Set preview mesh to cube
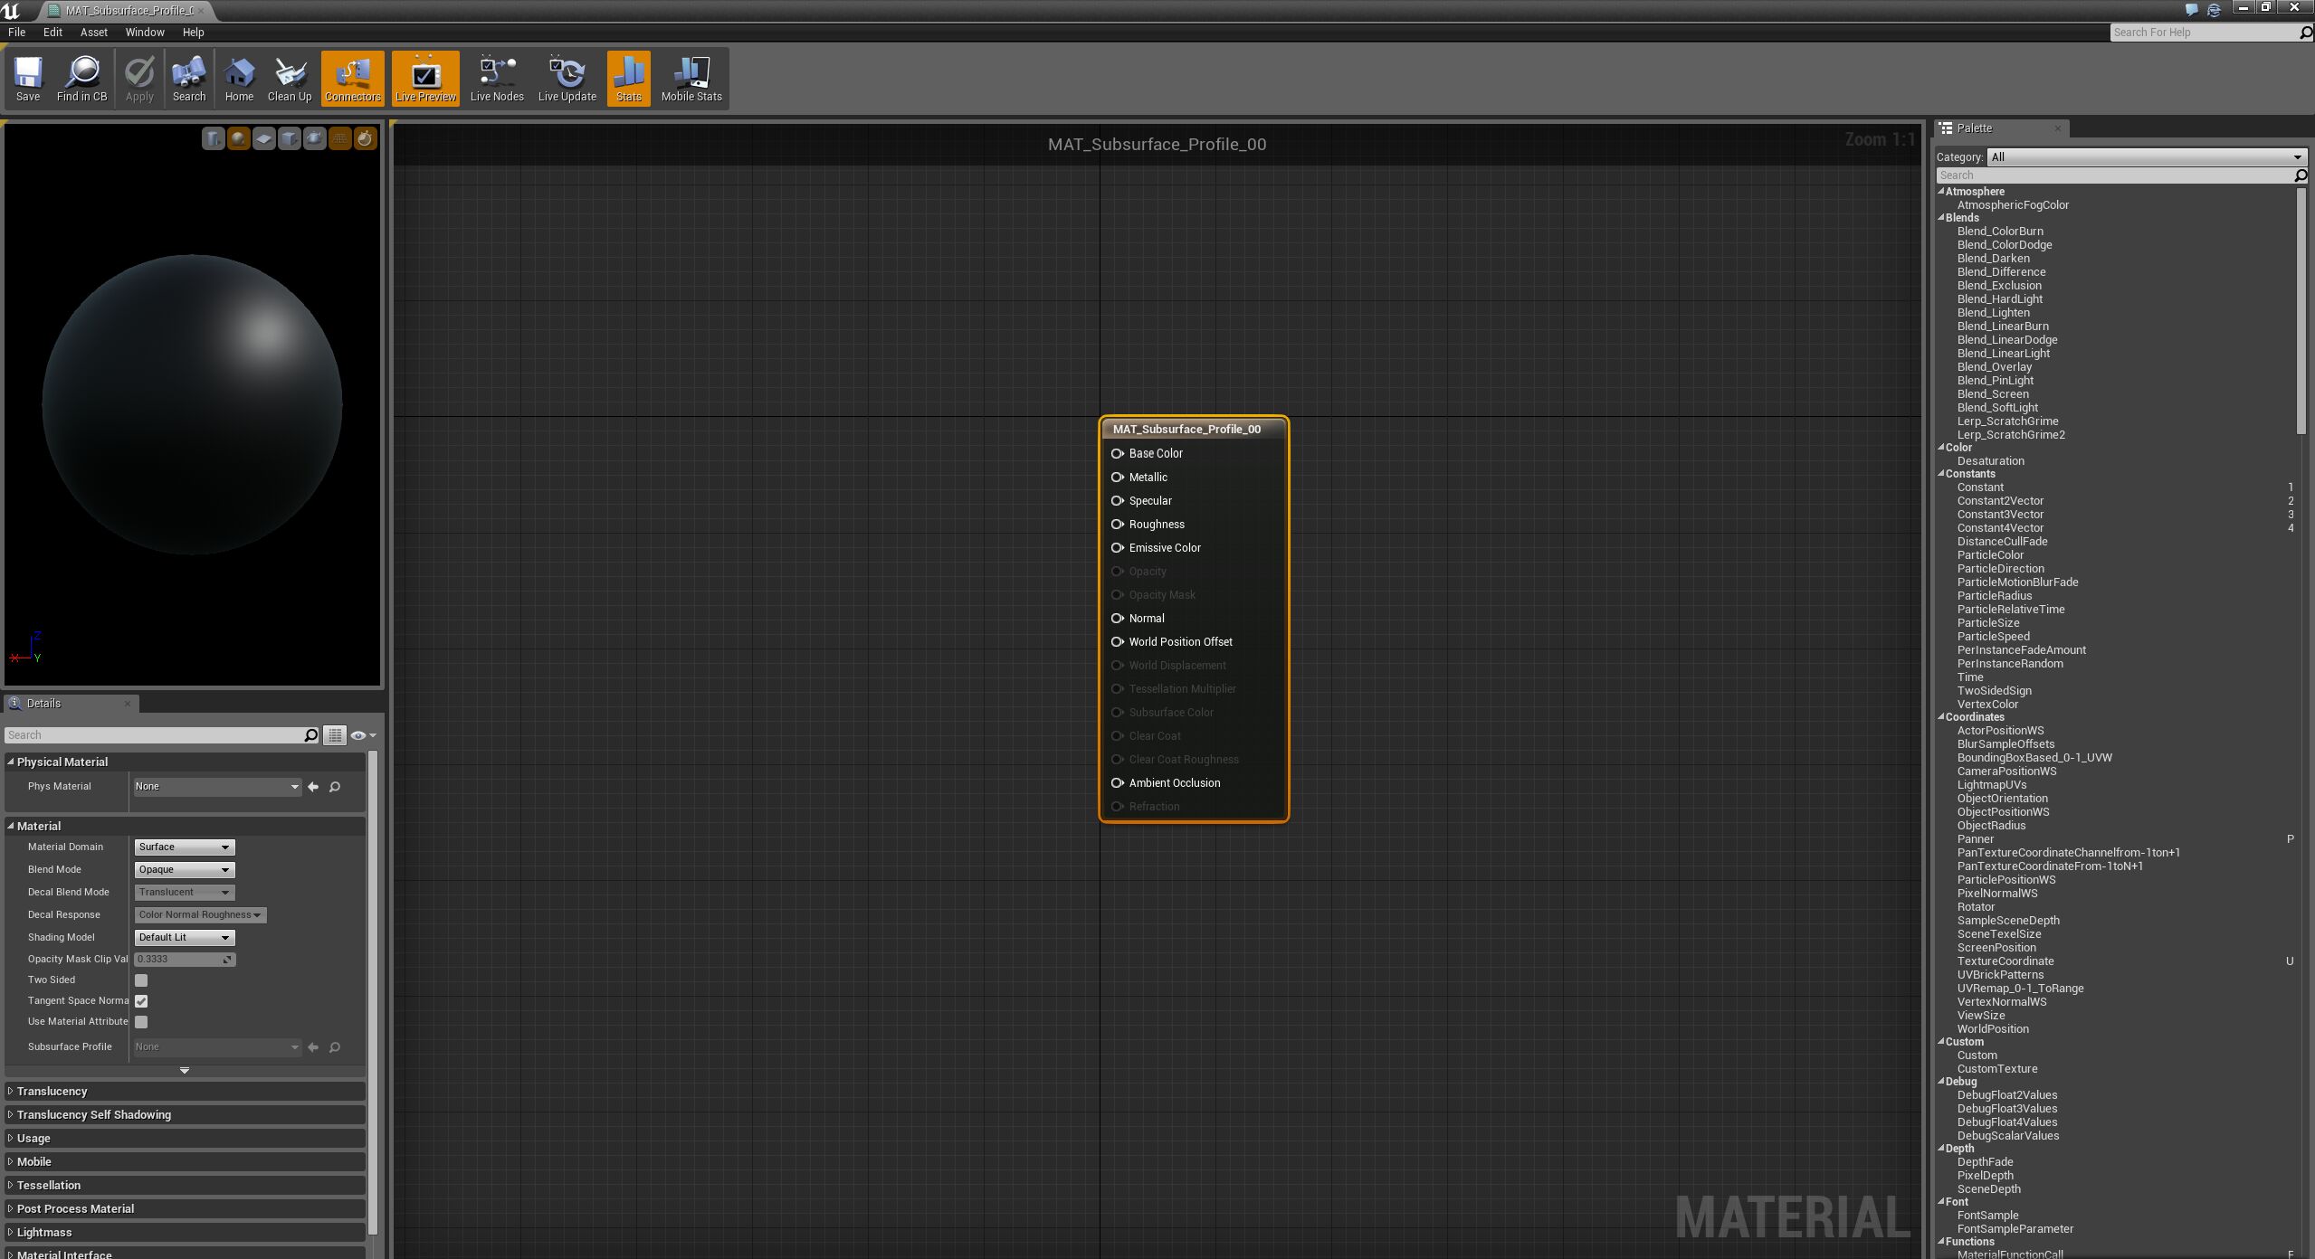The height and width of the screenshot is (1259, 2315). coord(289,138)
